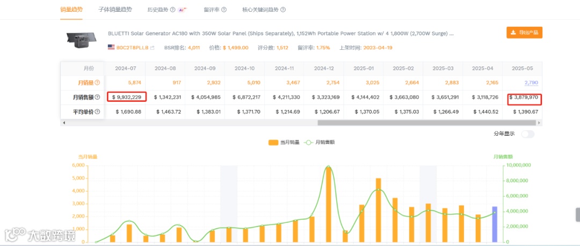
Task: Click the AI badge next to 历史趋势
Action: click(183, 10)
